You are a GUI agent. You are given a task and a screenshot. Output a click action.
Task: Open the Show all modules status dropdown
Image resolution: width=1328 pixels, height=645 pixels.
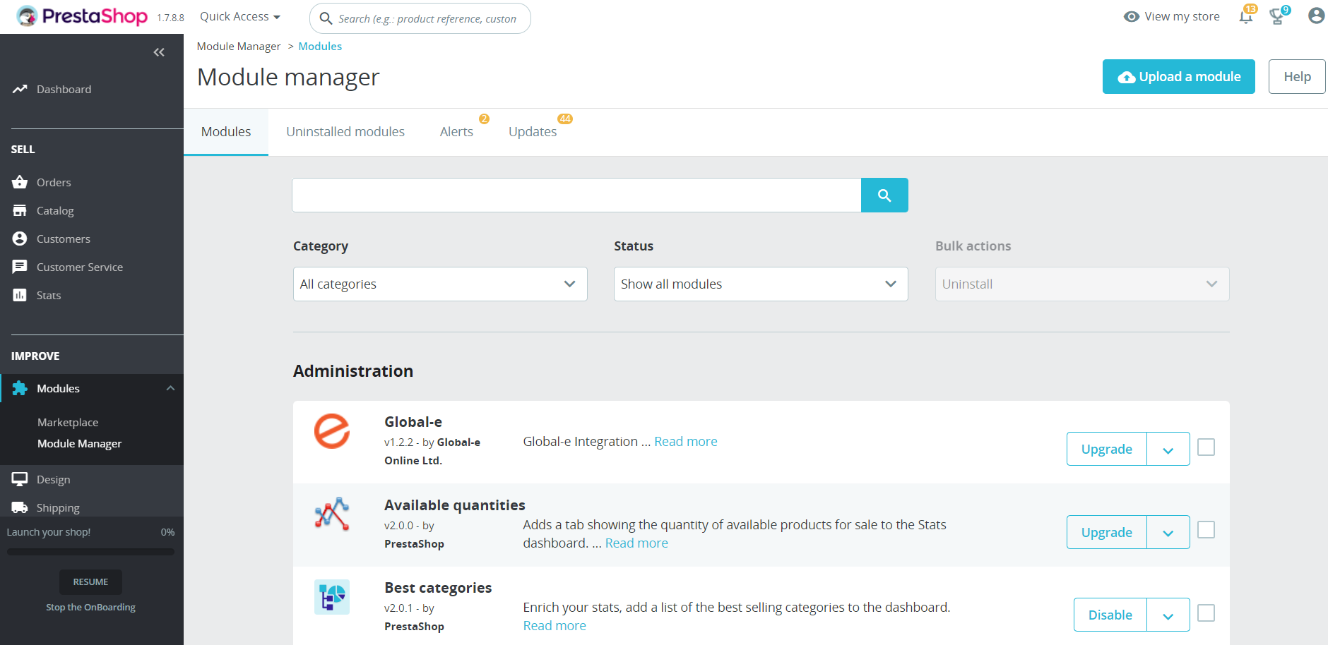(761, 284)
